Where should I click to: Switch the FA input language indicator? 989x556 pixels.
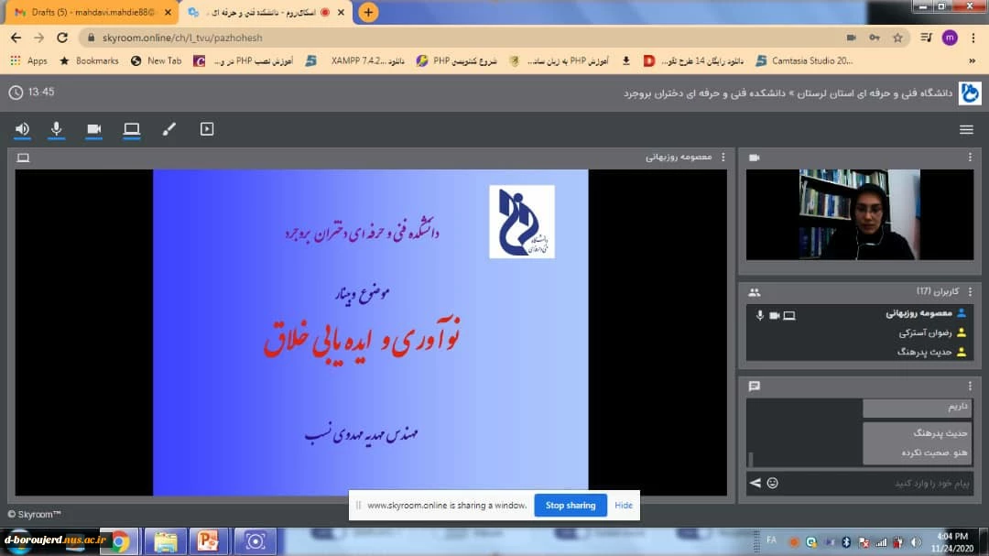pos(771,540)
